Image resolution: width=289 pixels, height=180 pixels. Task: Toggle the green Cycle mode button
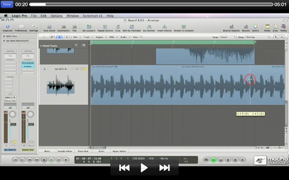pos(213,160)
